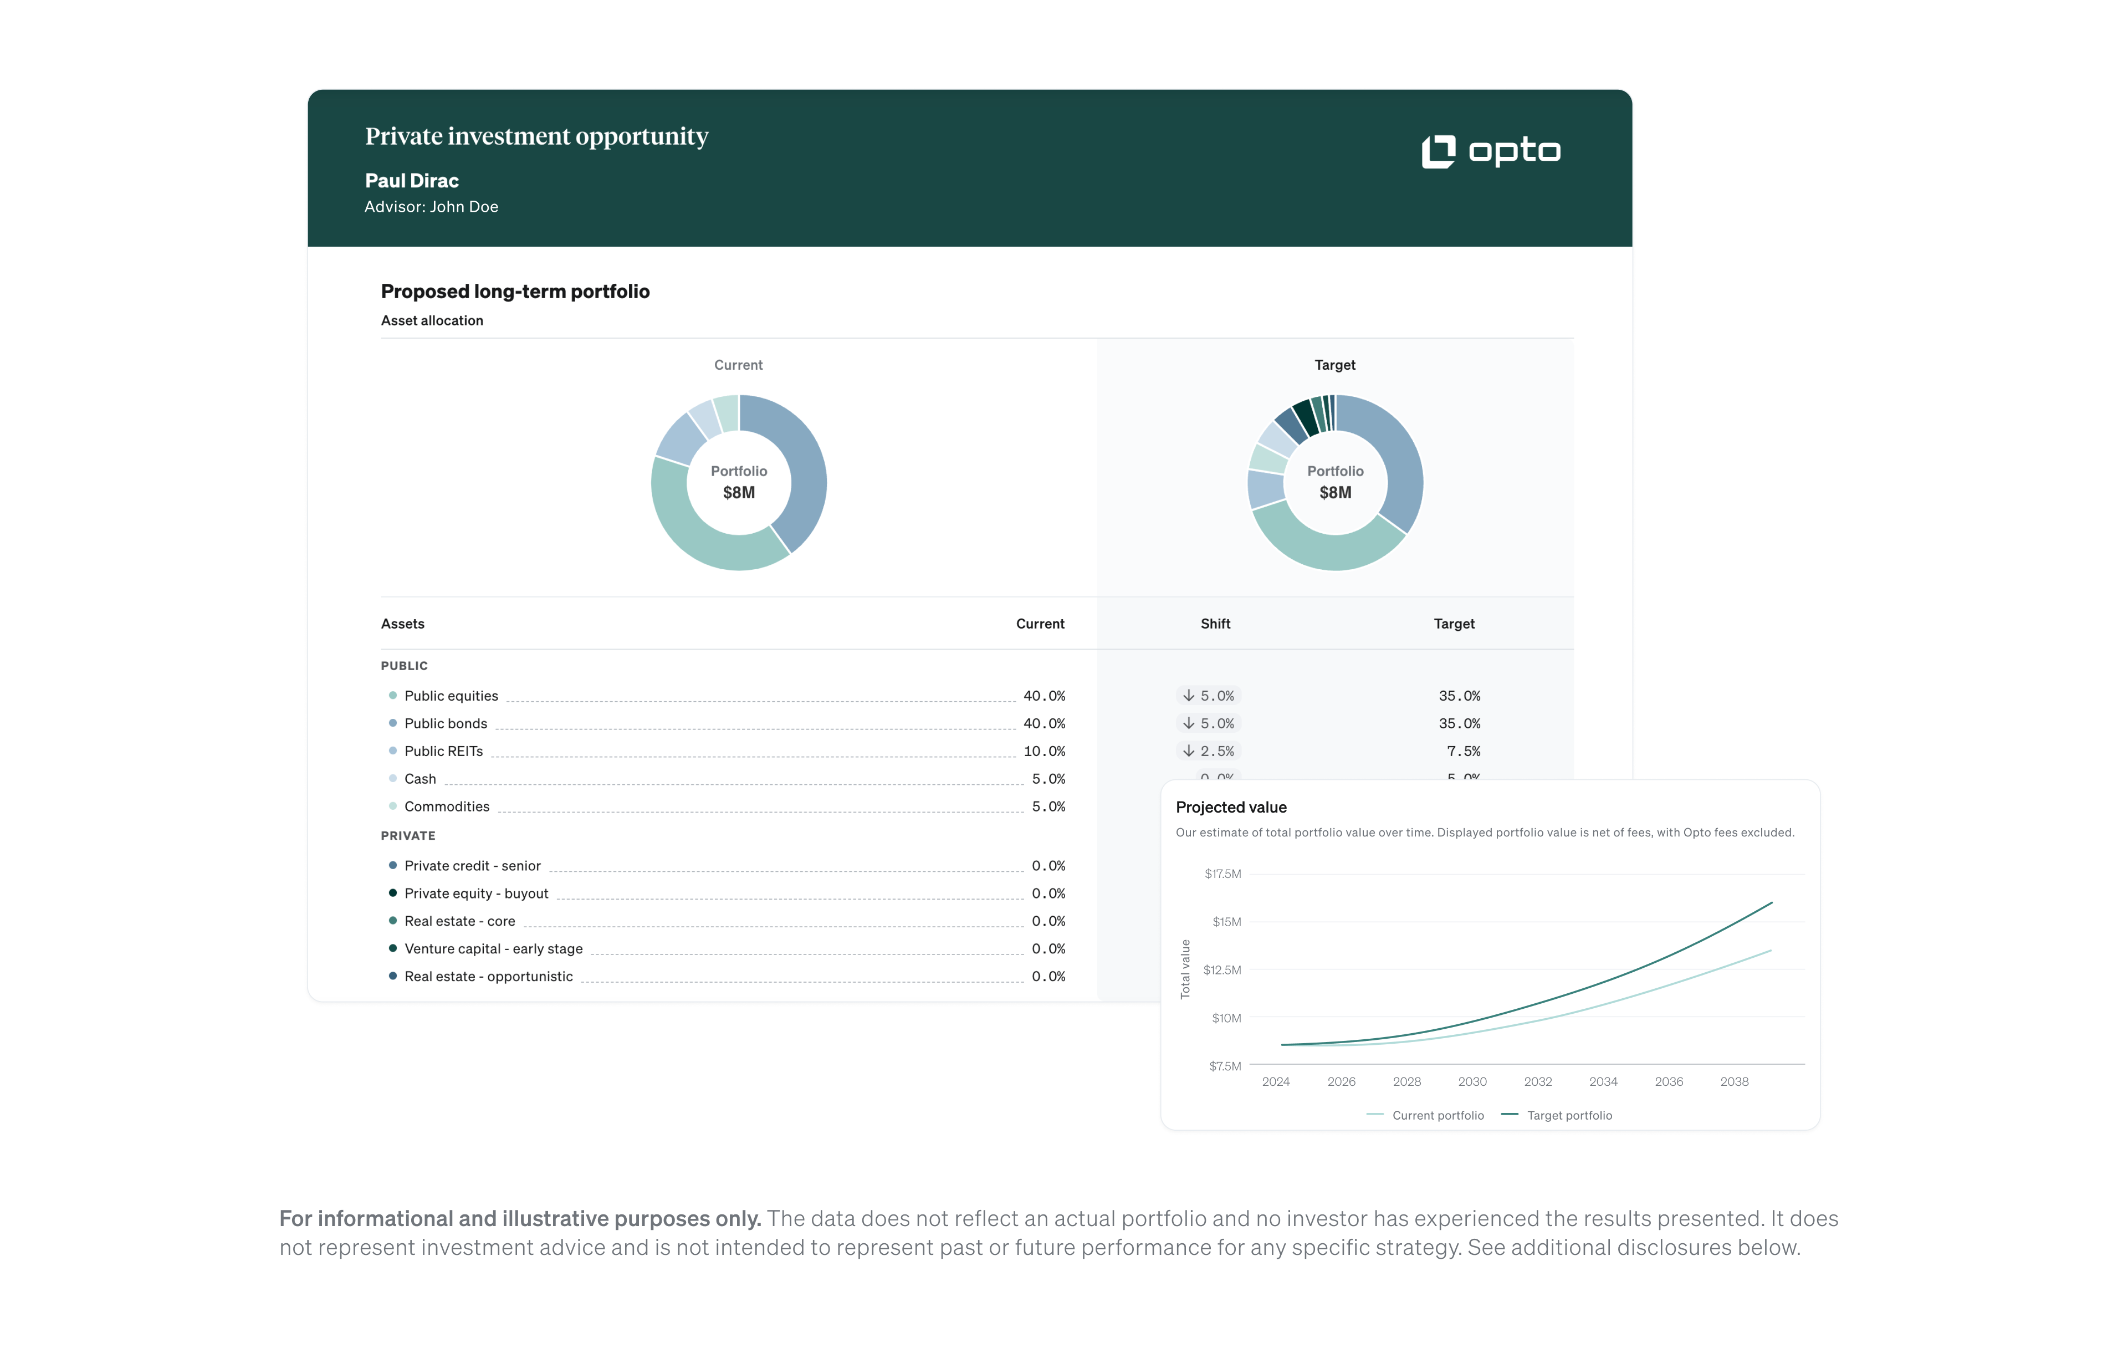Click the 'Assets' column header
The image size is (2128, 1348).
click(403, 624)
